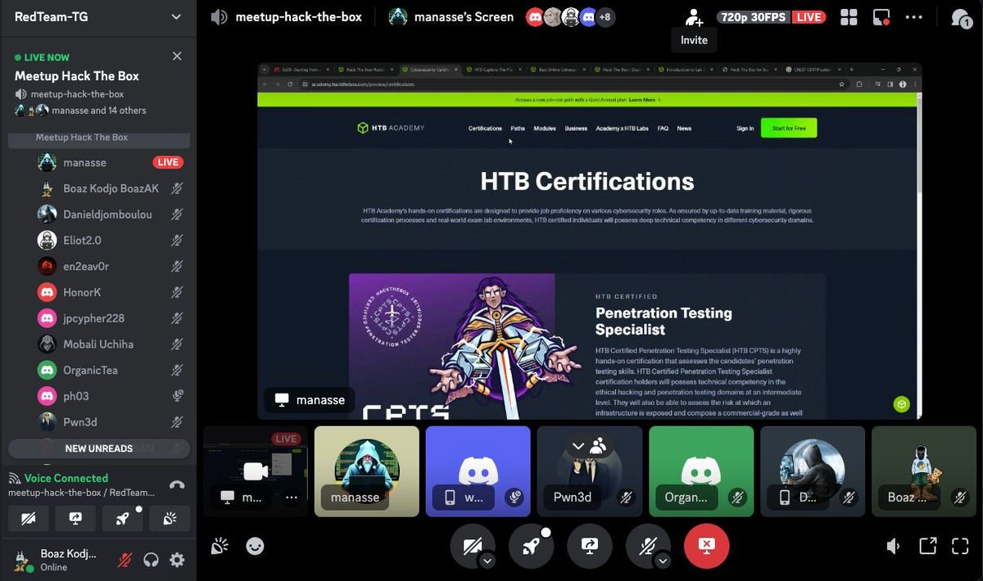Select the 'D...' mobile participant tile
The width and height of the screenshot is (983, 581).
pyautogui.click(x=813, y=471)
